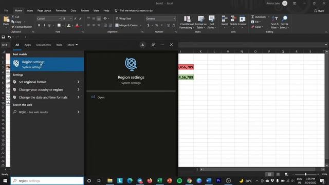Open the Calibri font name dropdown
Viewport: 329px width, 185px height.
tap(60, 18)
